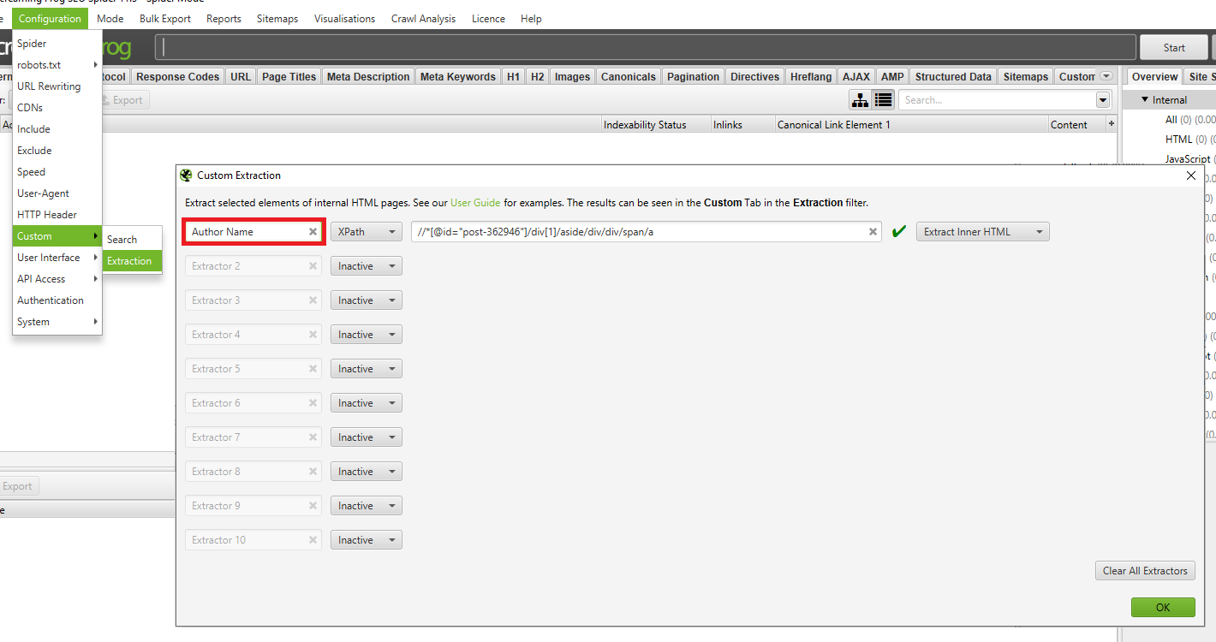This screenshot has height=642, width=1216.
Task: Click the OK button
Action: [x=1162, y=607]
